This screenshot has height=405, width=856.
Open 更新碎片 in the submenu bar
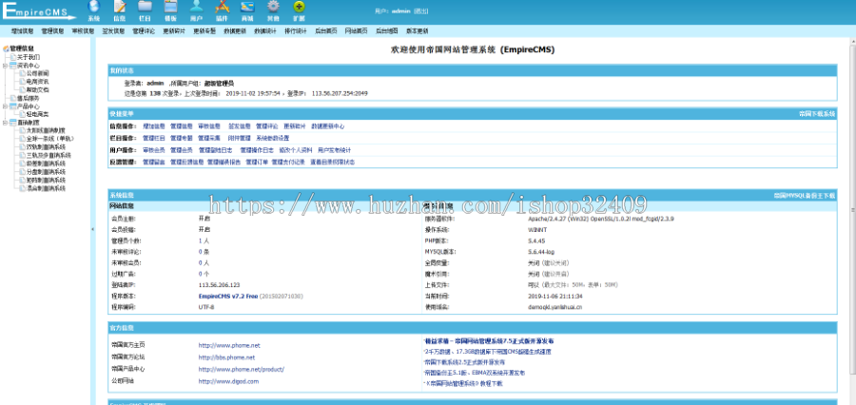(x=174, y=31)
